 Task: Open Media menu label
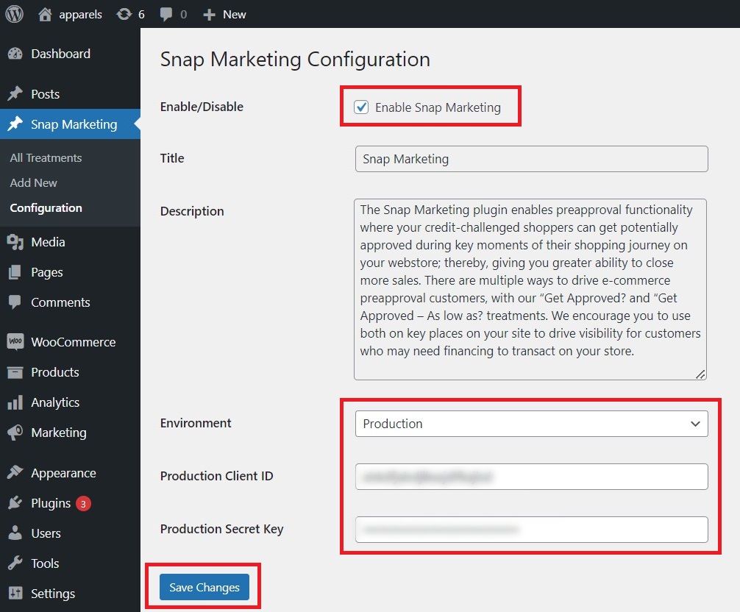point(48,242)
